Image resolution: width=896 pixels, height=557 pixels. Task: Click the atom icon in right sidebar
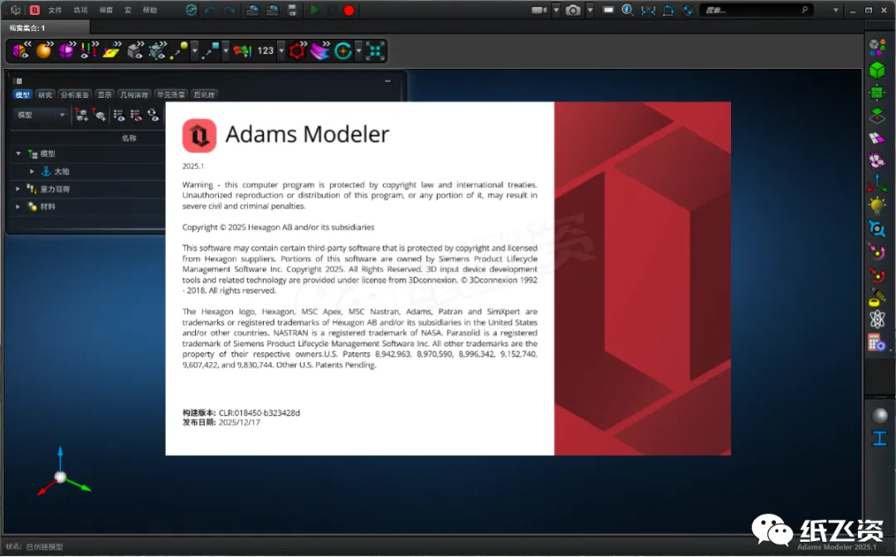point(877,319)
